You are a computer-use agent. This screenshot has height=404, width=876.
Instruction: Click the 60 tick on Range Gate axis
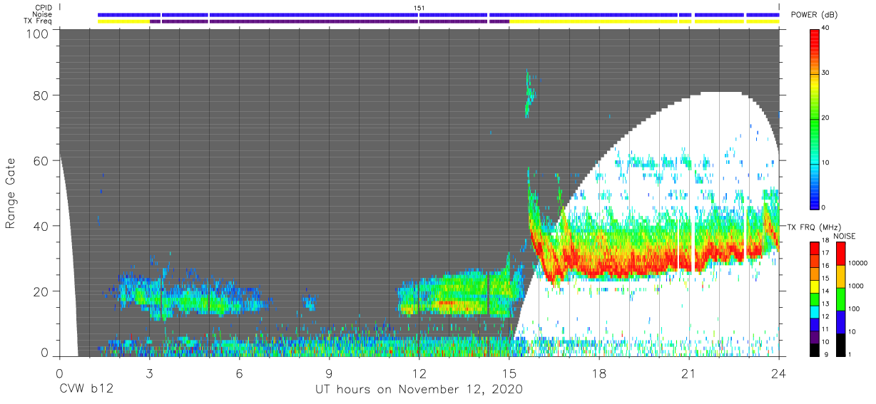41,160
